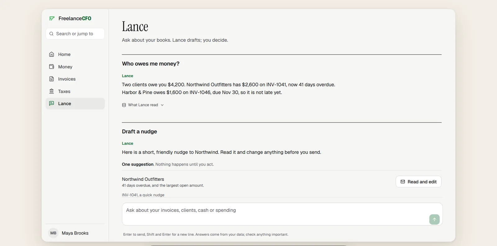
Task: Click the 41 days overdue description line
Action: [163, 185]
